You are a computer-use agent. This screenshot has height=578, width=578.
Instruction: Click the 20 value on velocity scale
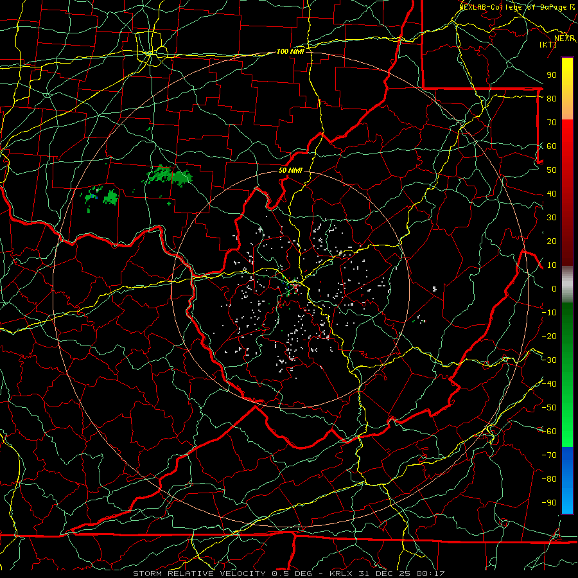coord(552,241)
